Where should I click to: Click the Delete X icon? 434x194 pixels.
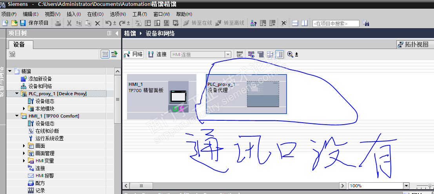pyautogui.click(x=98, y=23)
